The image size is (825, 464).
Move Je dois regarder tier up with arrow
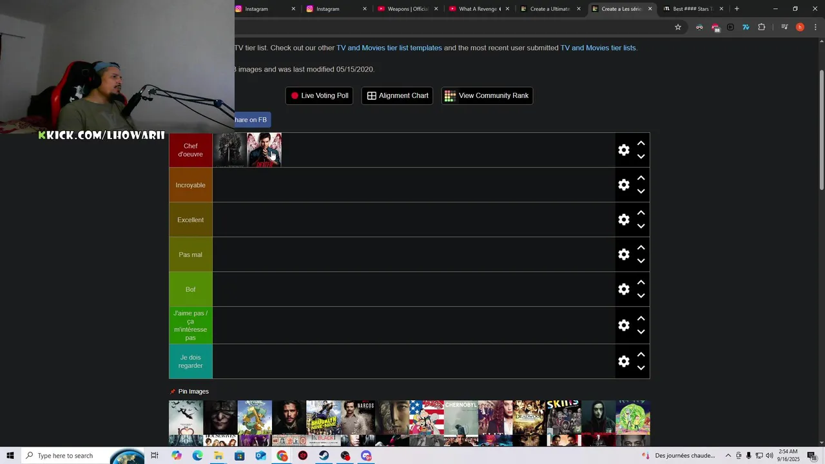(x=641, y=355)
